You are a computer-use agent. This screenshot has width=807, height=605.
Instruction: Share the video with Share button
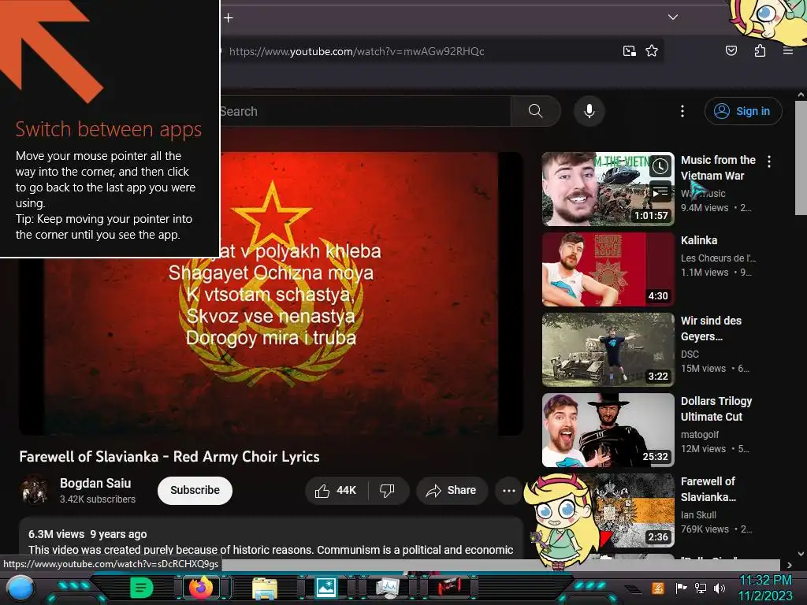(450, 490)
